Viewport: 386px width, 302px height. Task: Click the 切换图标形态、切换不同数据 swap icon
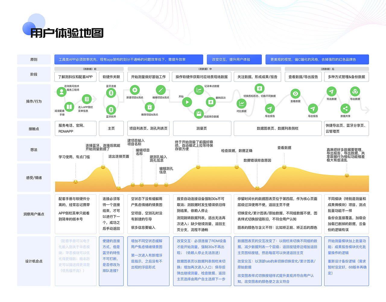point(259,89)
